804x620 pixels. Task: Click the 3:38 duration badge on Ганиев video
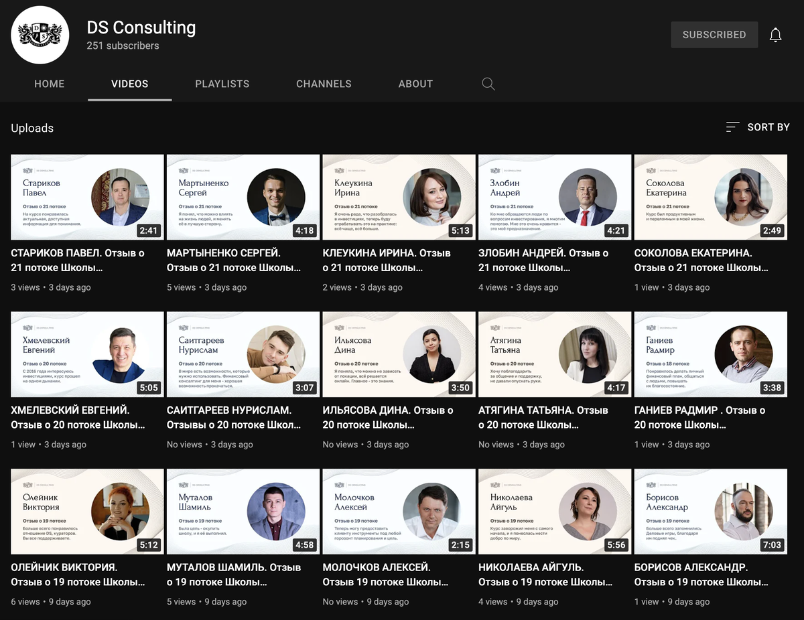click(772, 388)
